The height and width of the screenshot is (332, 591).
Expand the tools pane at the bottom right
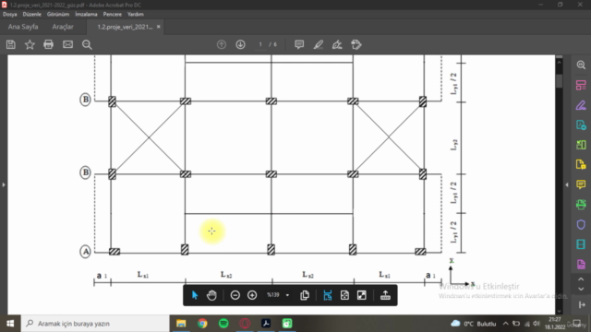(581, 305)
